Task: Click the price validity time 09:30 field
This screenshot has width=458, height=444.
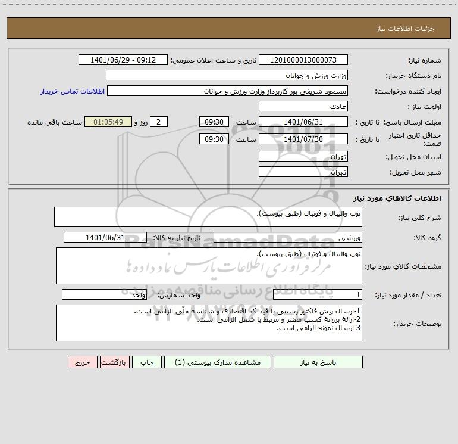Action: (214, 139)
